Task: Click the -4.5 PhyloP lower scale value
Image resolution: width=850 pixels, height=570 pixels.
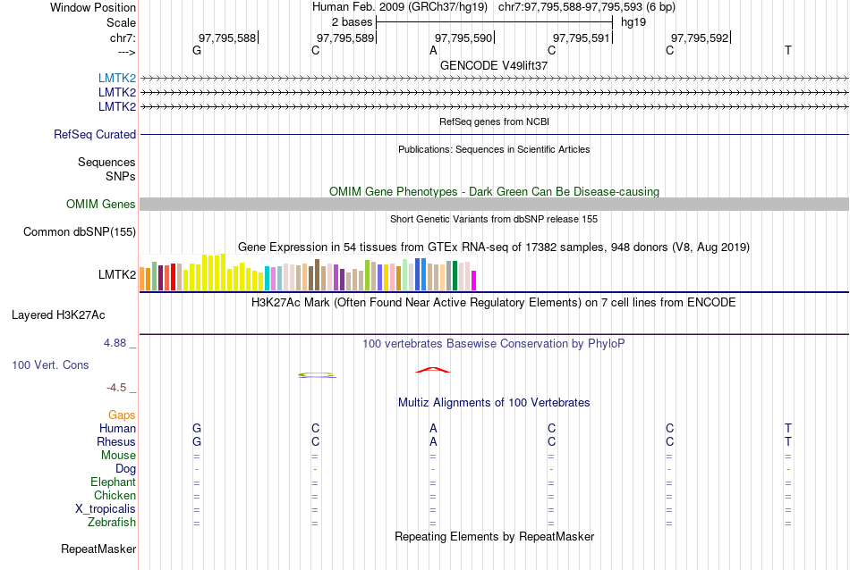Action: (x=116, y=388)
